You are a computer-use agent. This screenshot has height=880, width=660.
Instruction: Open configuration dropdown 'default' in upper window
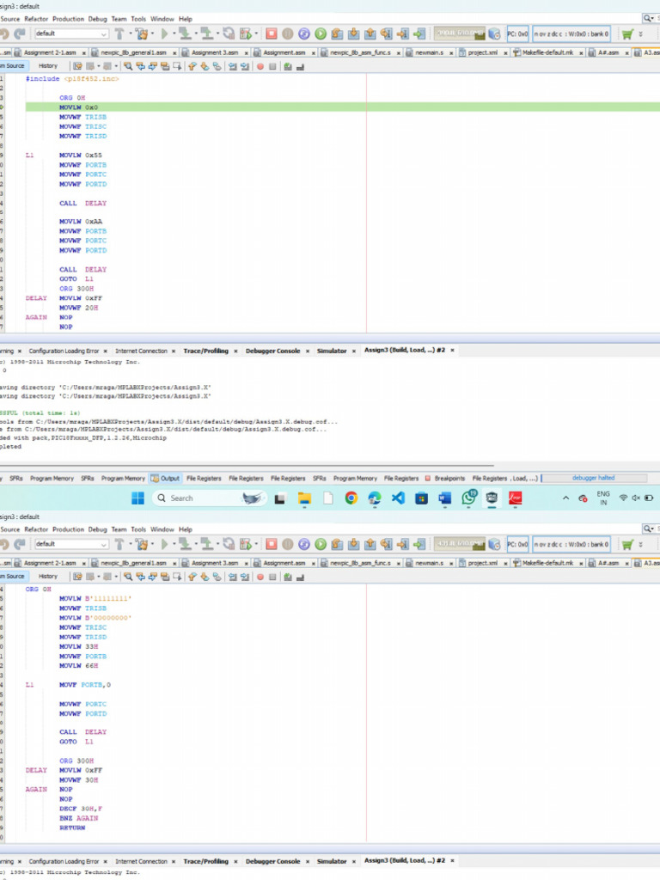click(x=71, y=34)
